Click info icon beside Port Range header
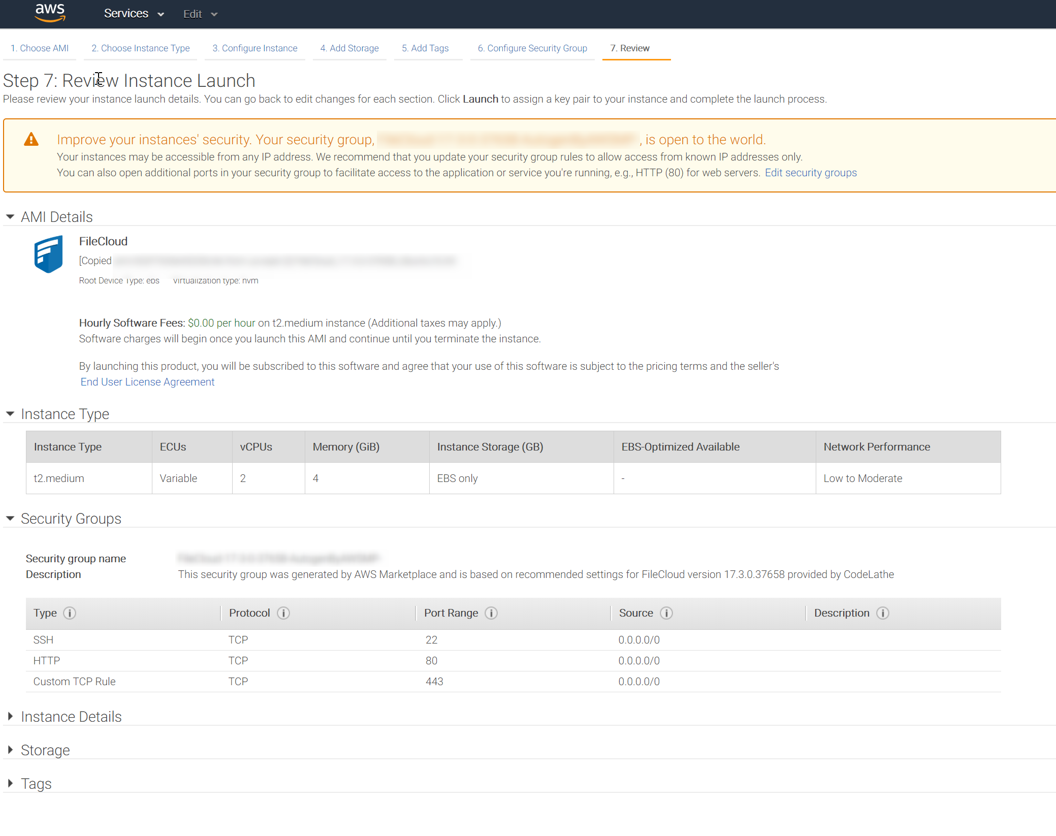The image size is (1056, 836). 491,613
